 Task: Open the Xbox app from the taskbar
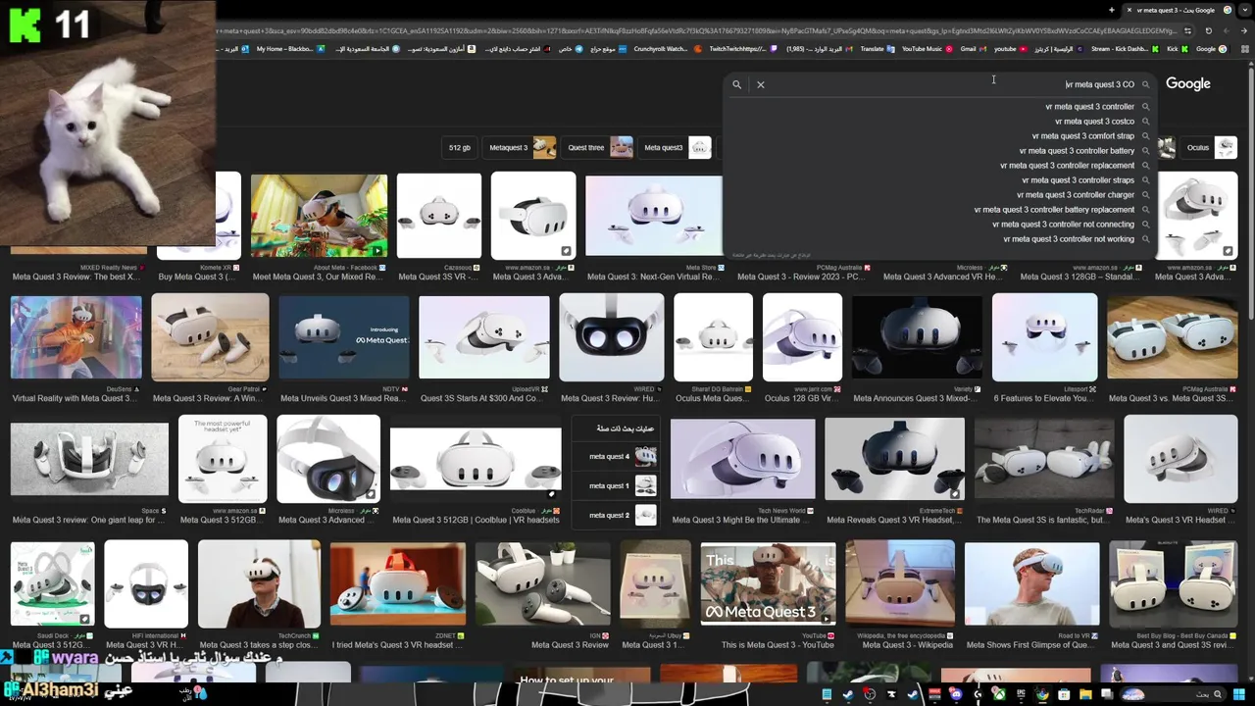tap(999, 694)
